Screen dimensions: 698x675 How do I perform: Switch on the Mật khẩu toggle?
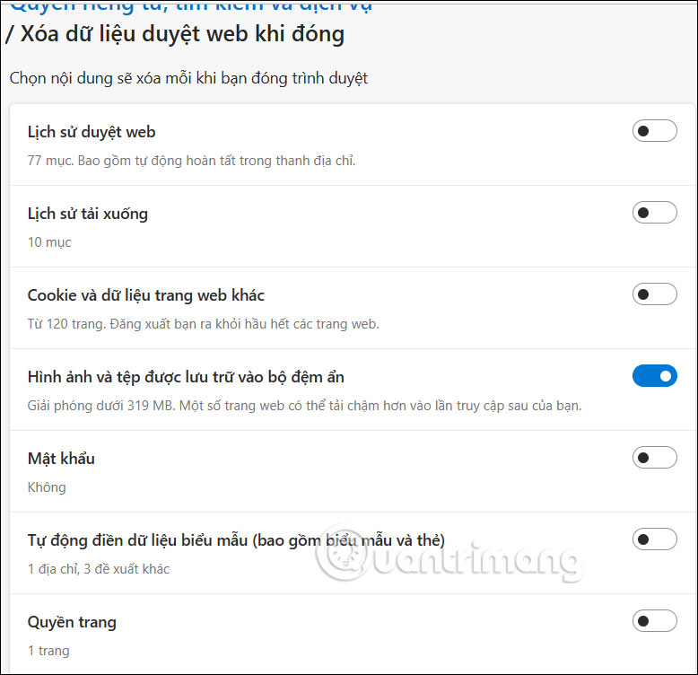pos(654,458)
